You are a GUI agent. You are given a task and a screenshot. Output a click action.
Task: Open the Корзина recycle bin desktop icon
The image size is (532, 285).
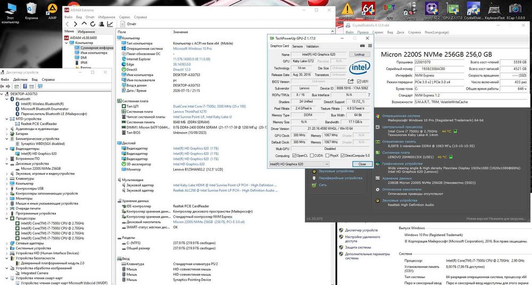click(31, 11)
